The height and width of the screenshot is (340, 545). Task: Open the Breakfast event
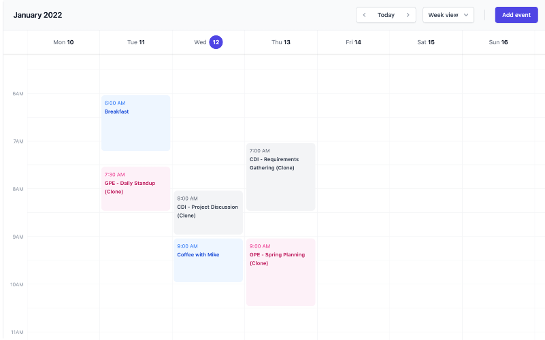135,123
